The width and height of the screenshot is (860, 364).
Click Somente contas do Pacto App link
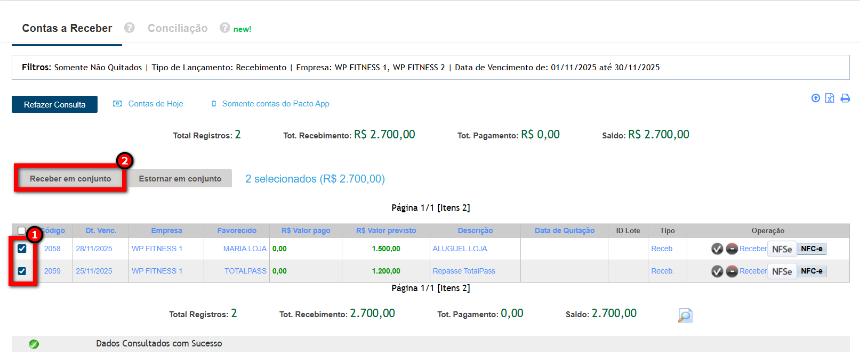coord(275,104)
